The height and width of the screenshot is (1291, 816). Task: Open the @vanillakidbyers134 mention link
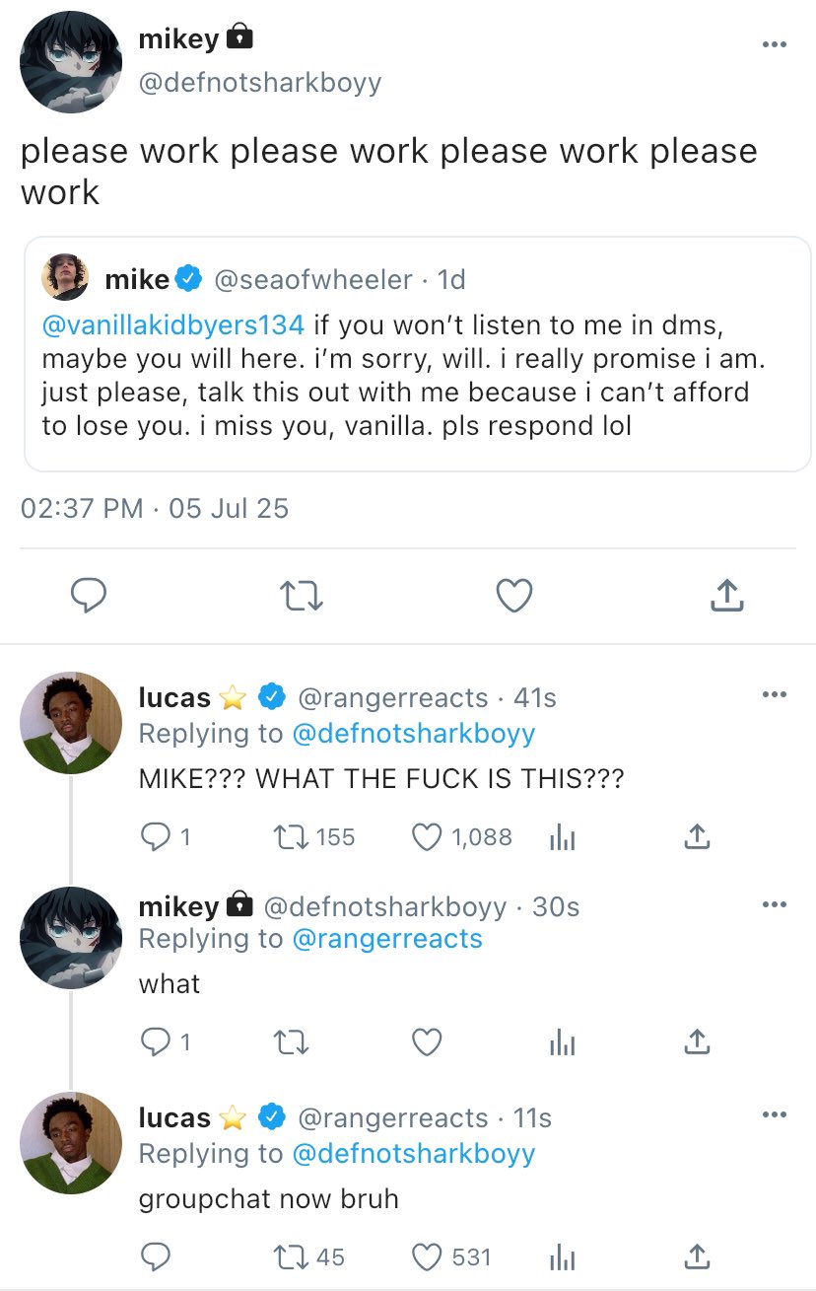[173, 323]
